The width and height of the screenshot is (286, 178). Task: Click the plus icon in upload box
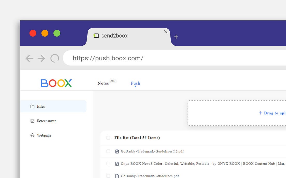pos(261,113)
